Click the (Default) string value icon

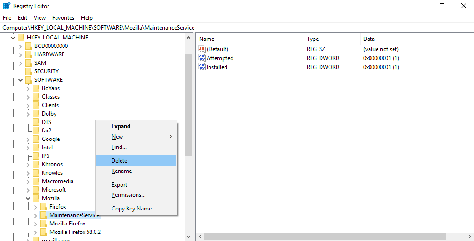point(202,49)
